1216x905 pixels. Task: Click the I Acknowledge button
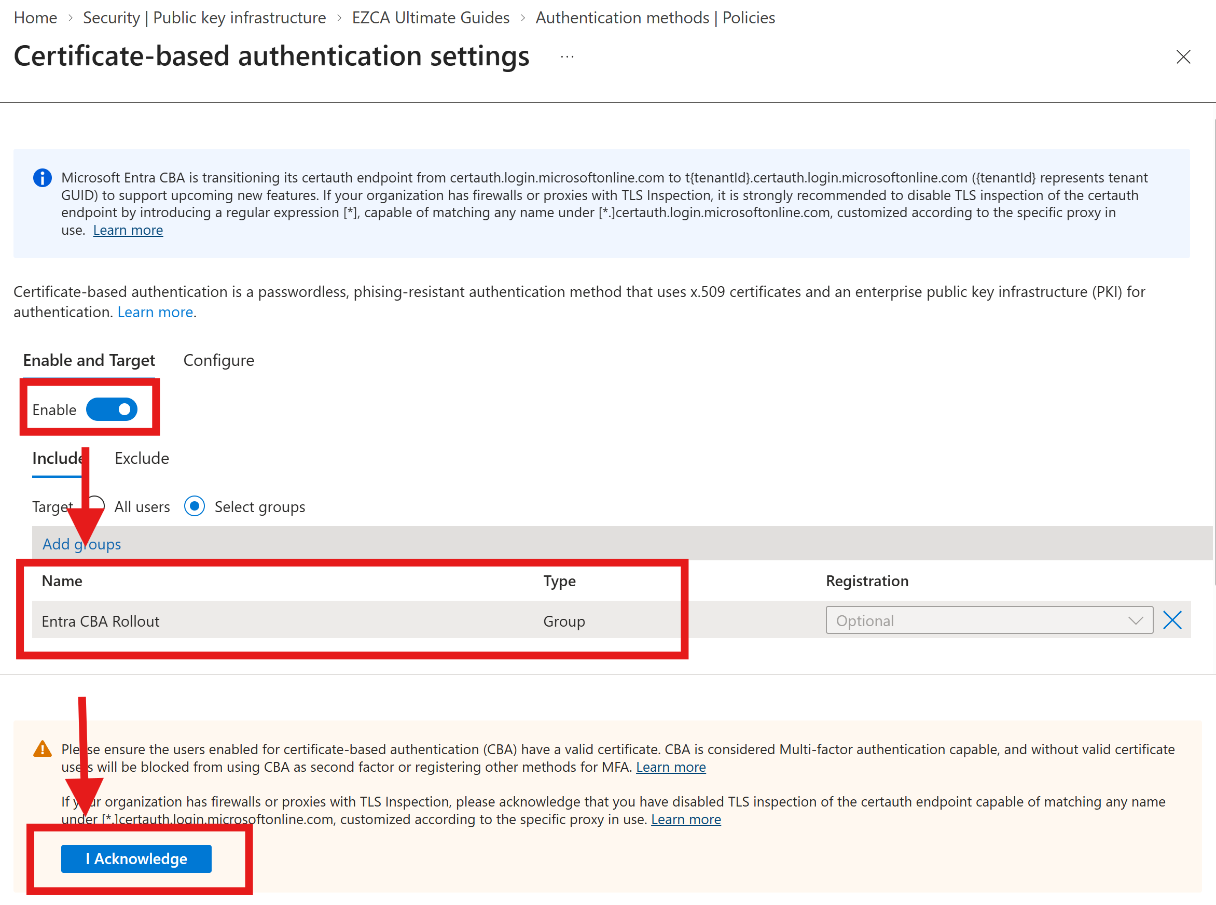coord(136,858)
